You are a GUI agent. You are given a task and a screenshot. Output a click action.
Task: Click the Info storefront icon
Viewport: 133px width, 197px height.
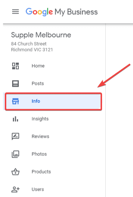tap(15, 101)
